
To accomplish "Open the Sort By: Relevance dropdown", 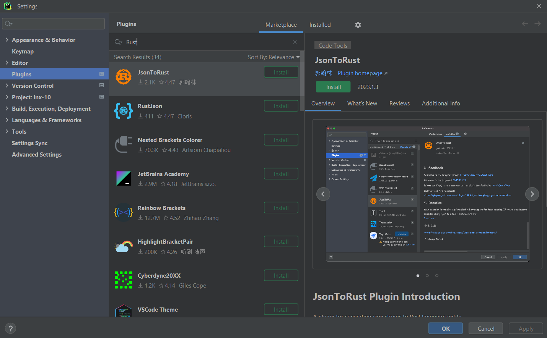I will point(274,57).
